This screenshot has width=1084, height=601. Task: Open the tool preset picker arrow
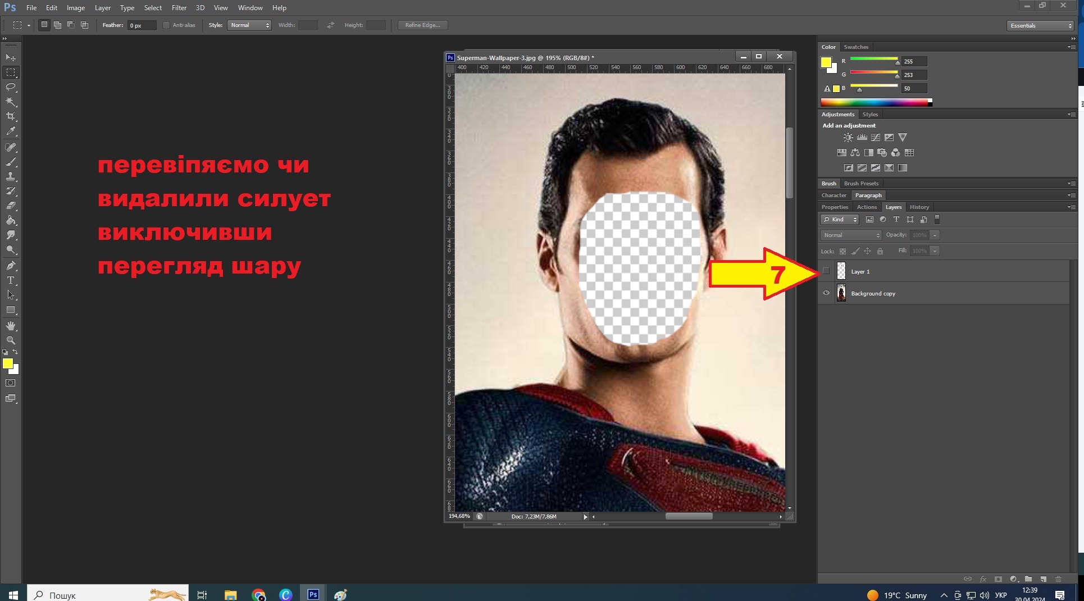coord(29,25)
